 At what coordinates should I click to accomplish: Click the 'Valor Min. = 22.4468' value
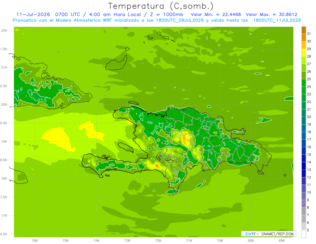[216, 14]
